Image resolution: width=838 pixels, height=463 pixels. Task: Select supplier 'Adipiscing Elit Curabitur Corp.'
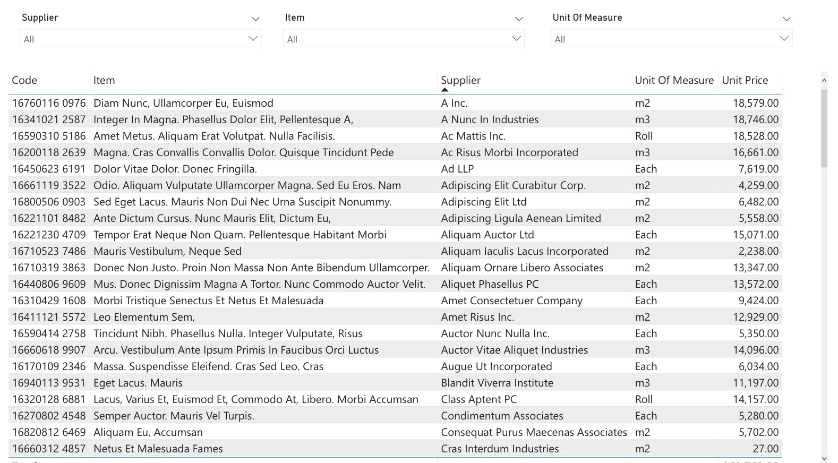tap(514, 185)
